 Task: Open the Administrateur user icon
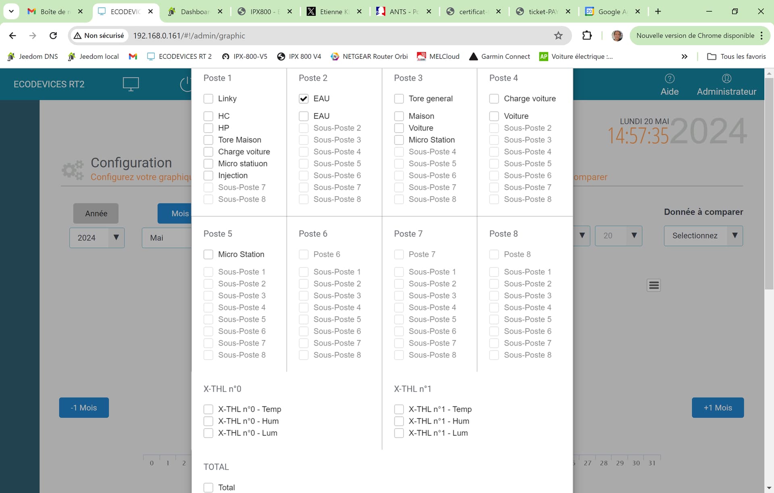pos(726,78)
